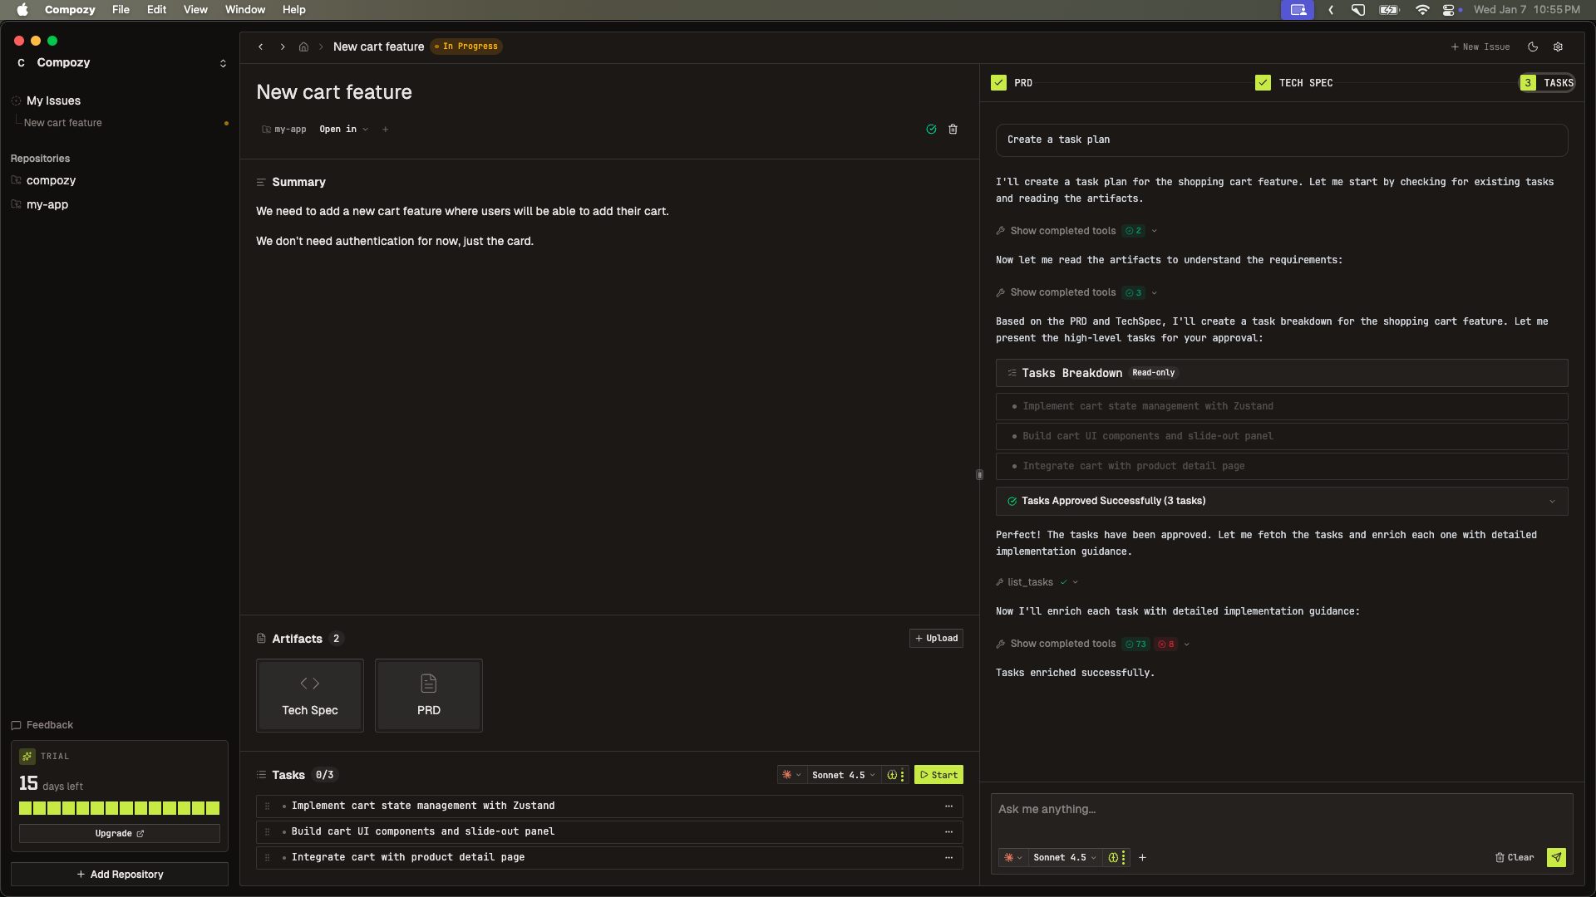The height and width of the screenshot is (897, 1596).
Task: Open settings via the gear icon
Action: point(1559,47)
